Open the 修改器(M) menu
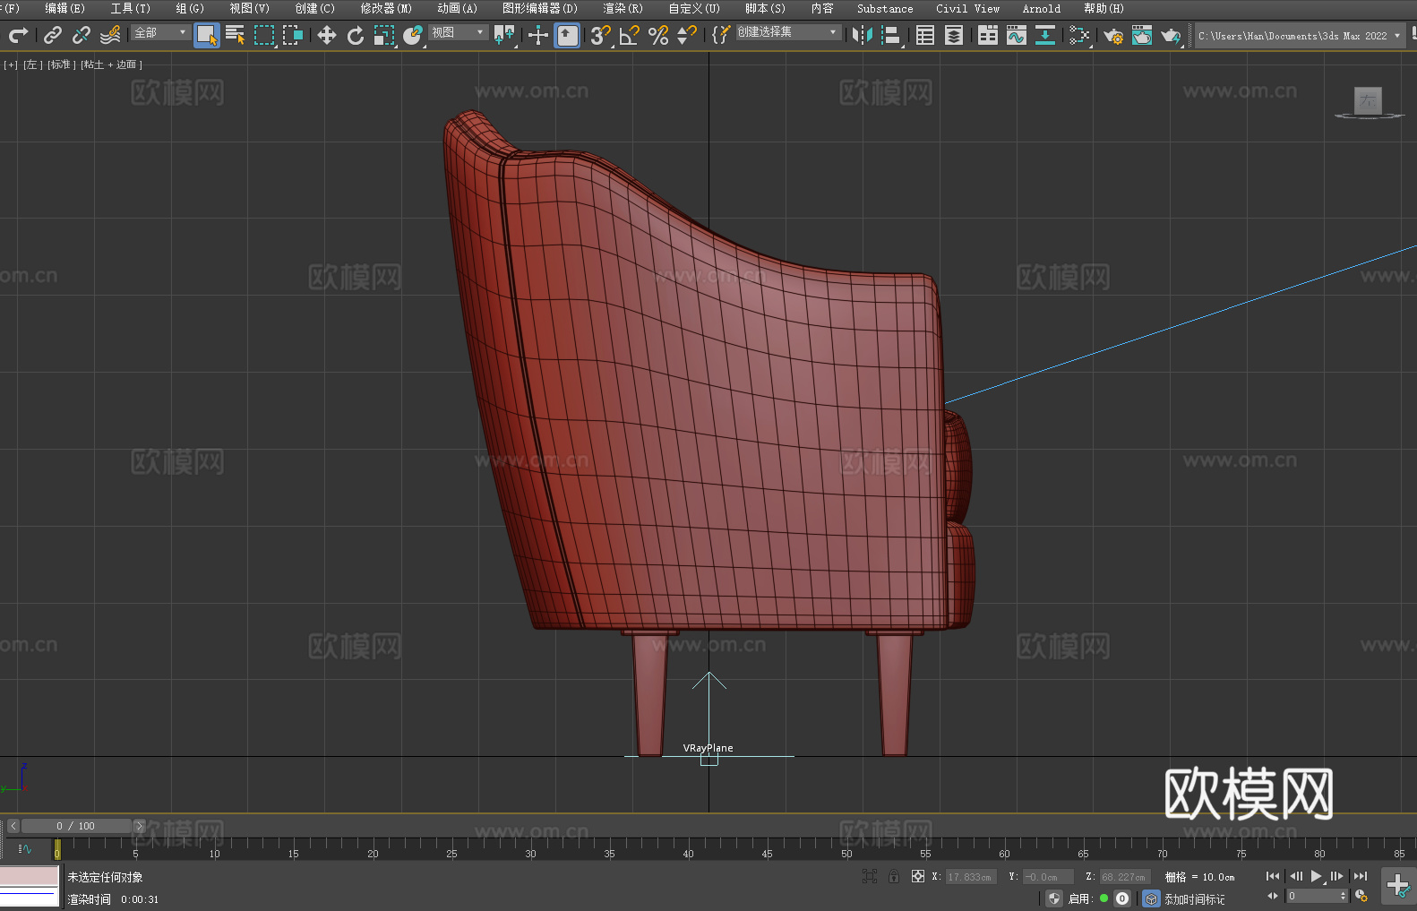Viewport: 1417px width, 911px height. click(x=386, y=8)
